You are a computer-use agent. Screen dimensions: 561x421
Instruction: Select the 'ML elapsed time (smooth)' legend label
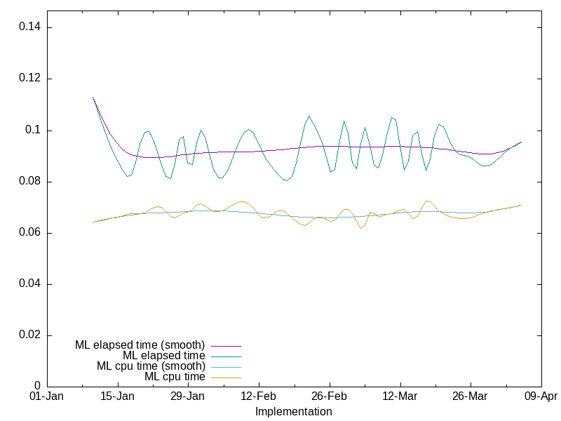140,345
